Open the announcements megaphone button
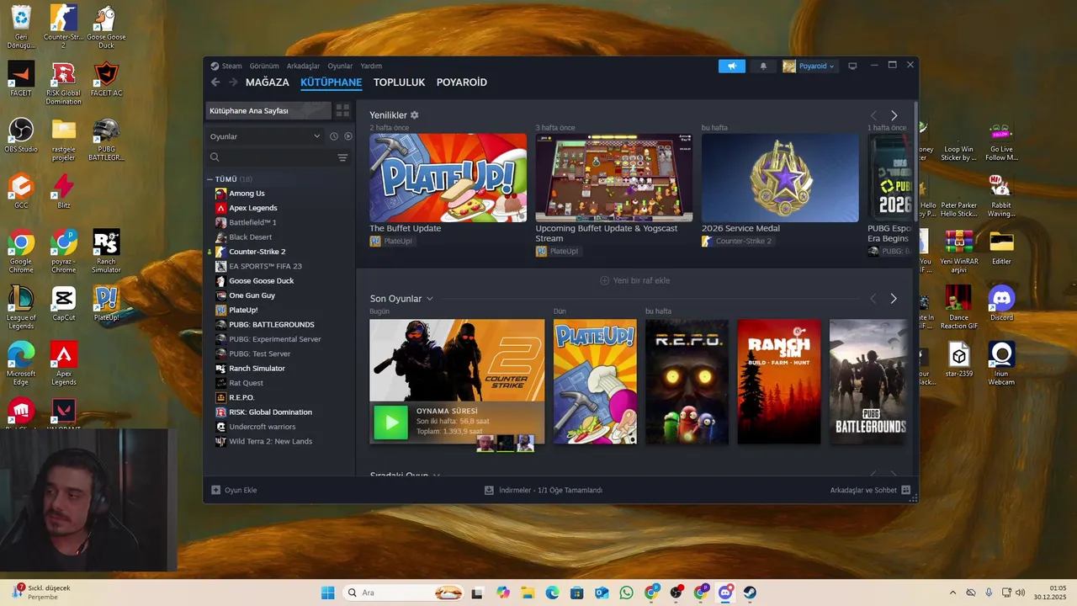This screenshot has height=606, width=1077. coord(732,66)
